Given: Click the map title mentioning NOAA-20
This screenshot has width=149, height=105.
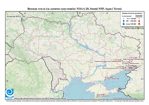Looking at the screenshot, I should coord(74,9).
